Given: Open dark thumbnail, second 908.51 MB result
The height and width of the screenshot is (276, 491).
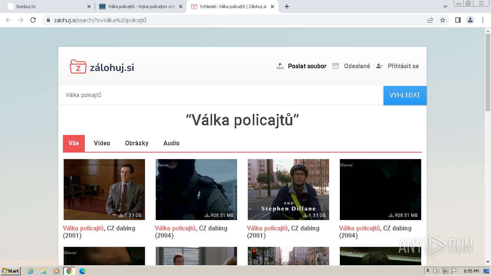Looking at the screenshot, I should click(381, 189).
